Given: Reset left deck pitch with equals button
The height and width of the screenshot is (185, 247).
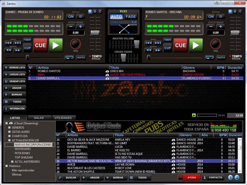Looking at the screenshot, I should (x=80, y=16).
